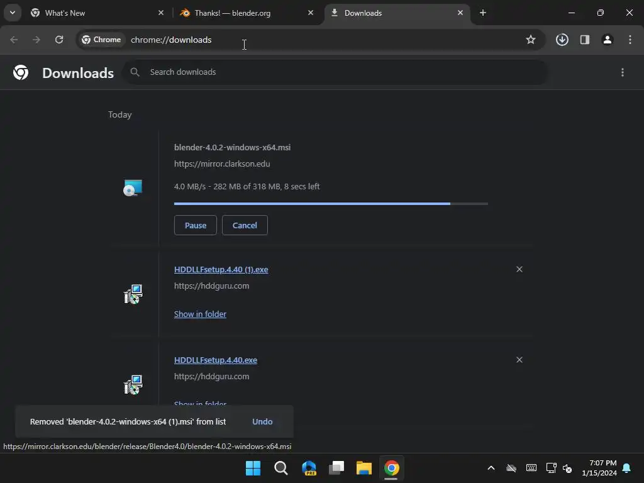Screen dimensions: 644x483
Task: Click the download speed status text
Action: [247, 186]
